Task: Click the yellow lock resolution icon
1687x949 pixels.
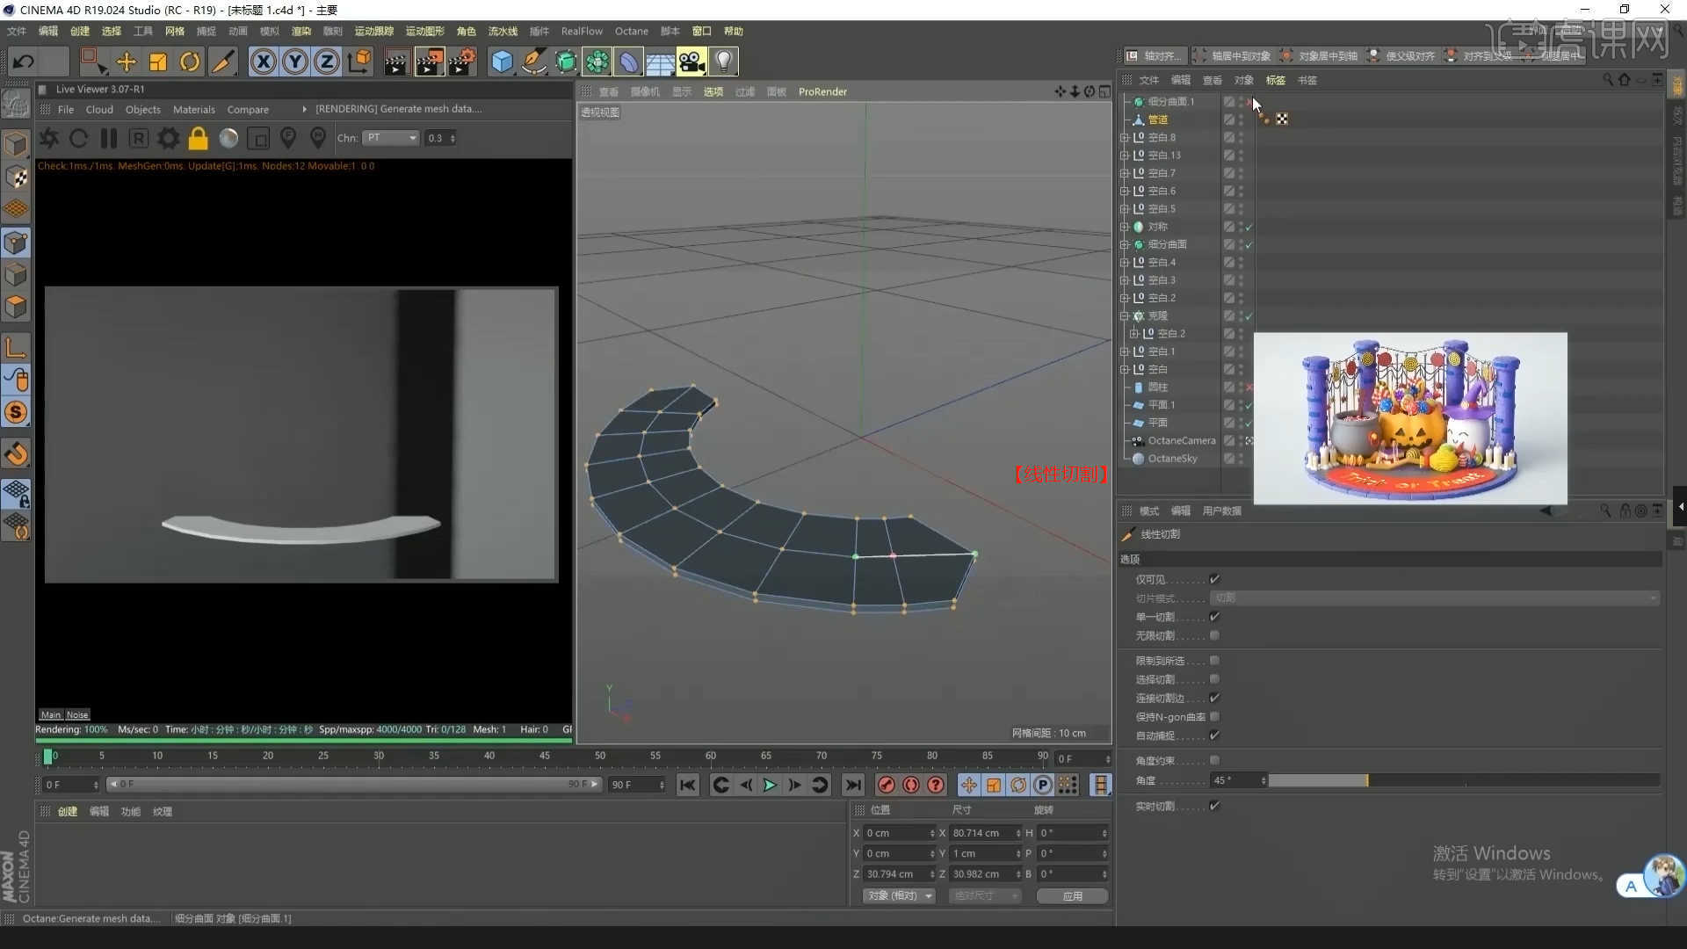Action: 199,138
